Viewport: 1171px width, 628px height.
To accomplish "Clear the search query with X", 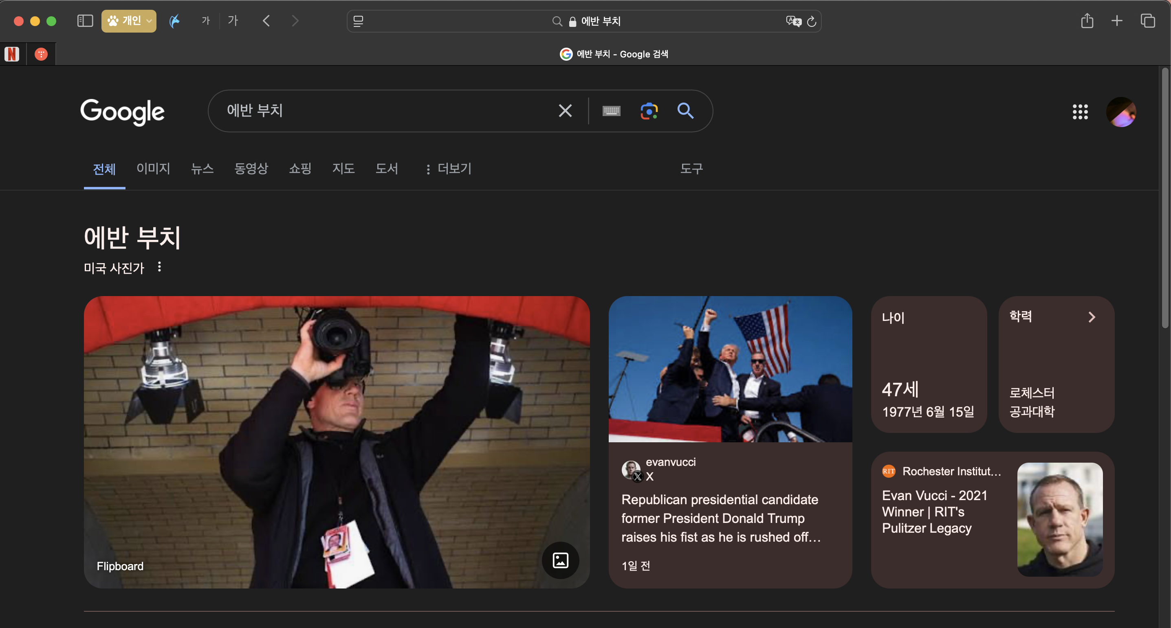I will click(565, 110).
